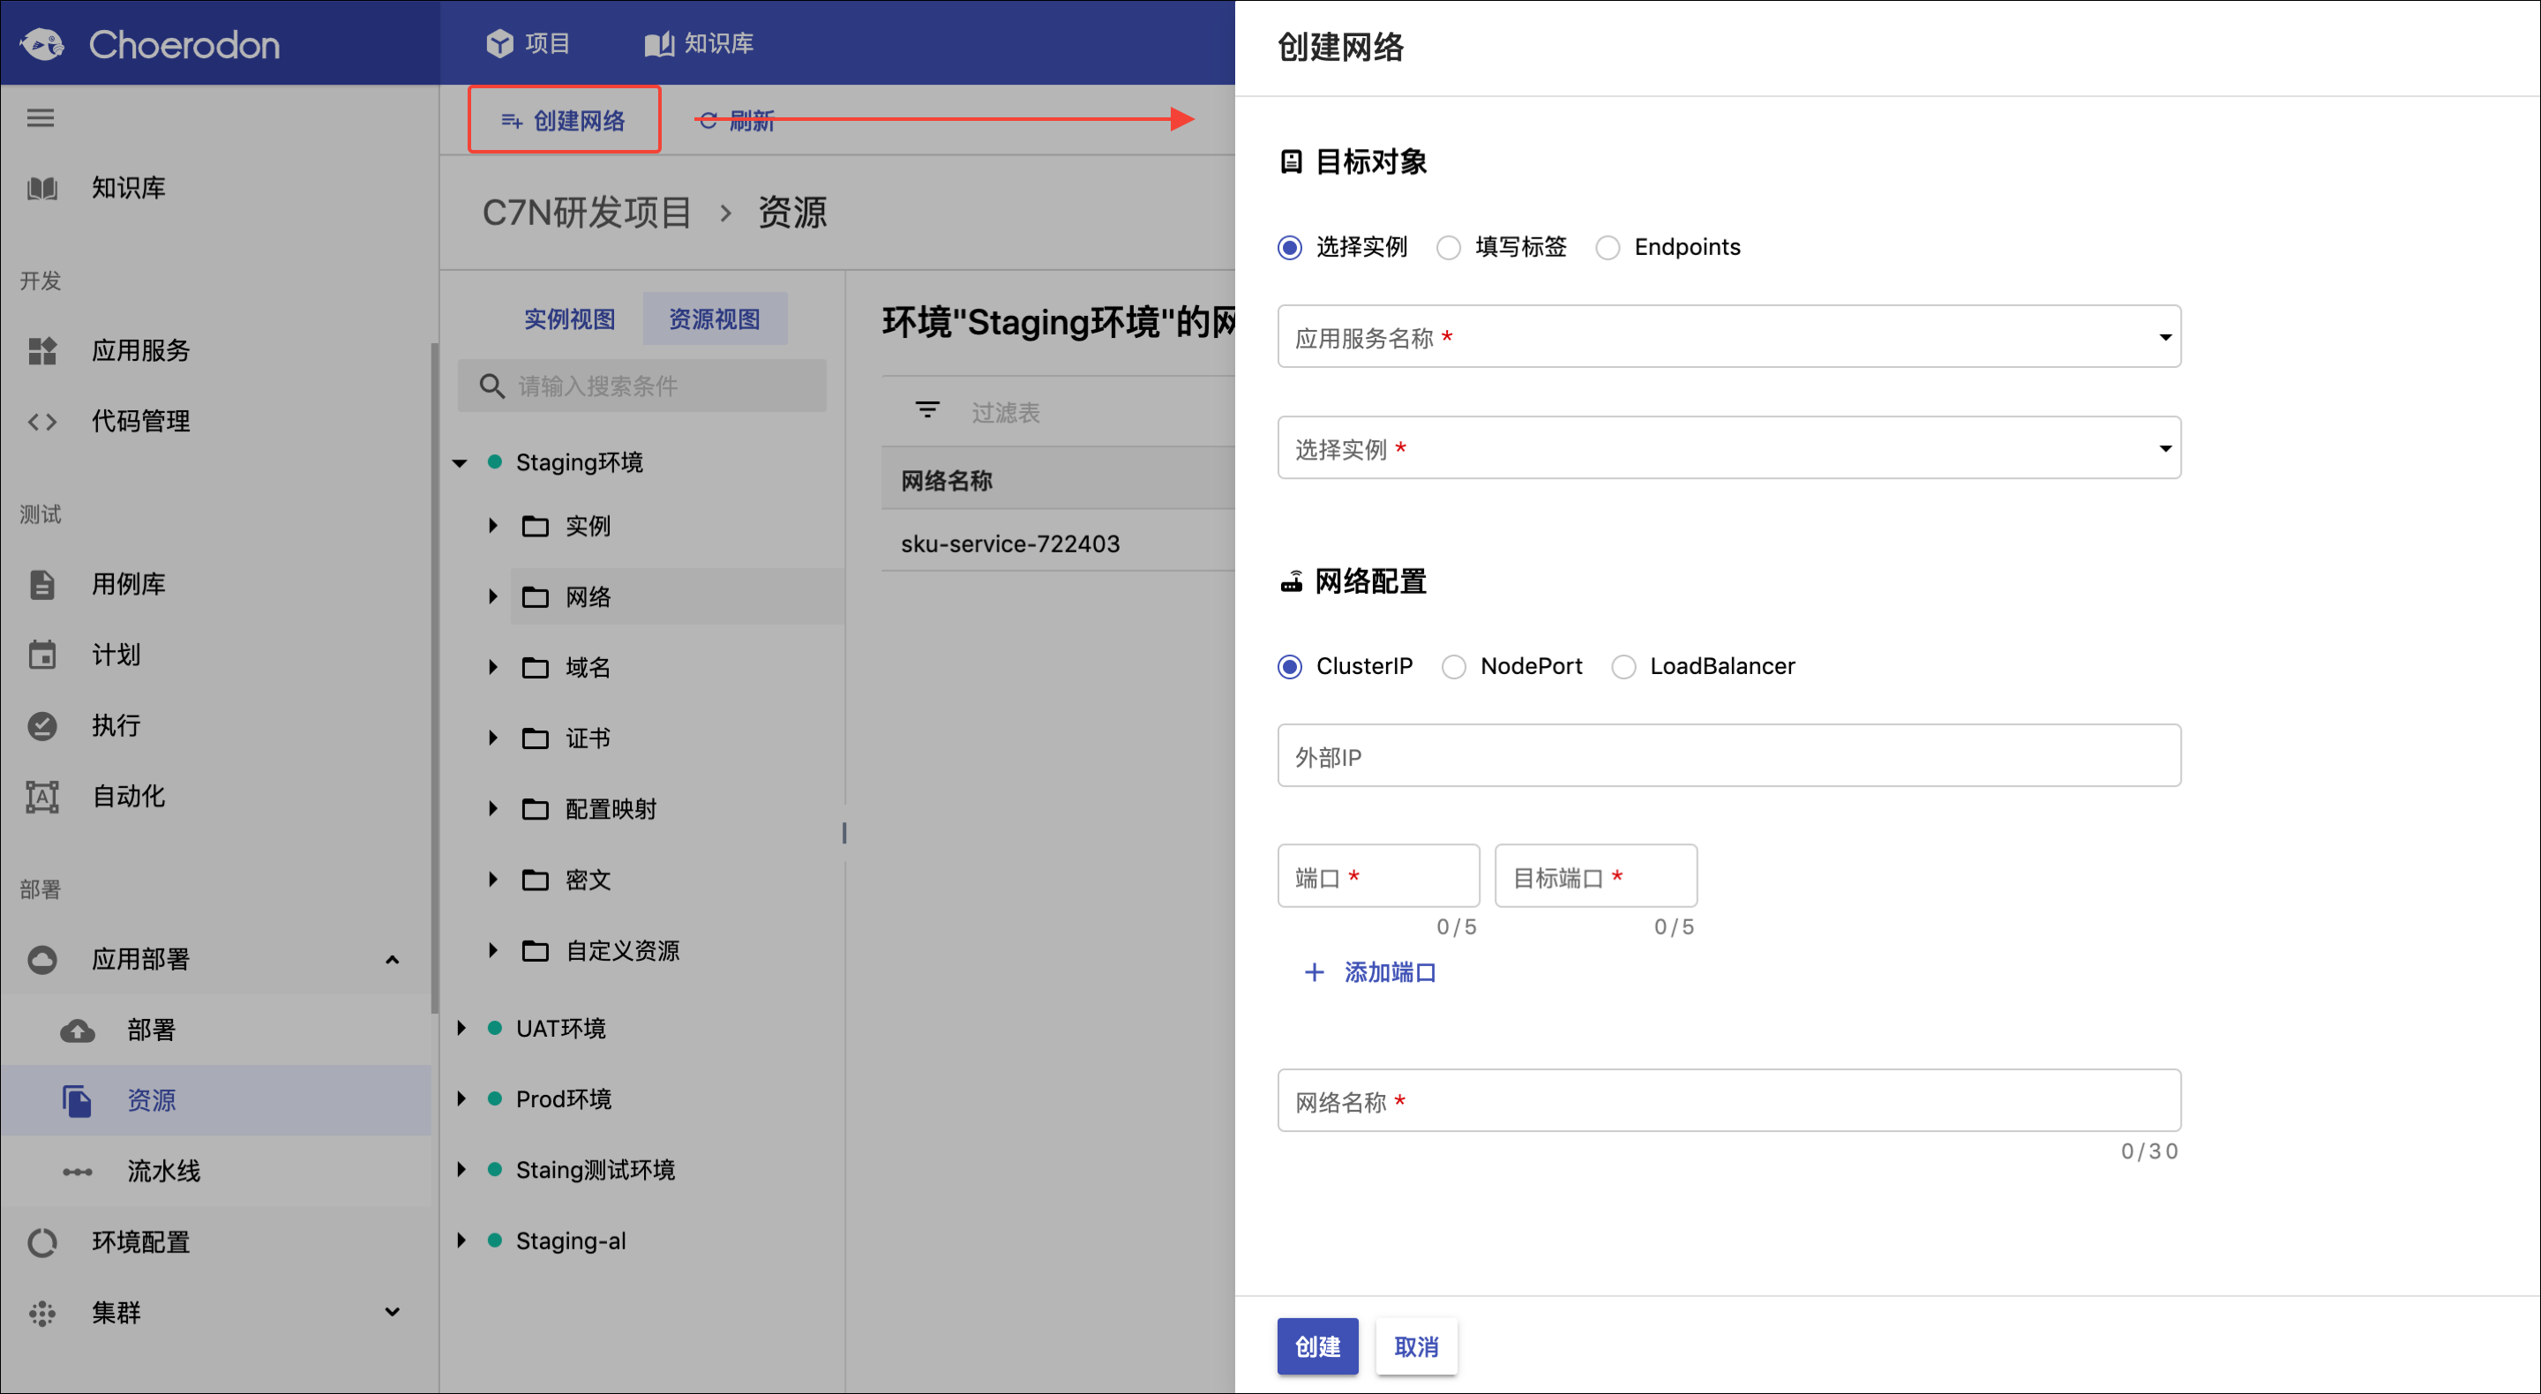
Task: Open 自动化 icon in sidebar
Action: (x=42, y=797)
